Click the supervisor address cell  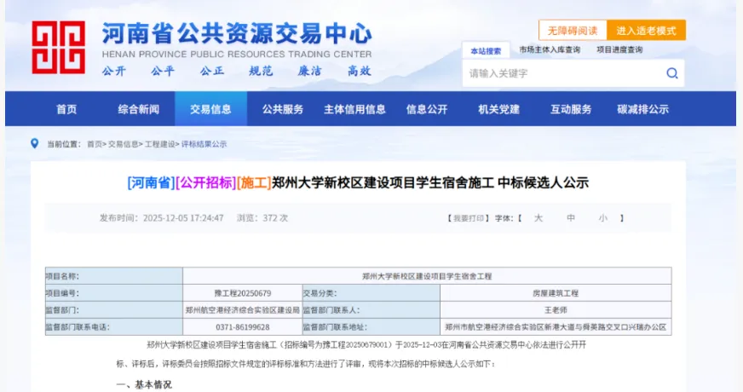[x=556, y=327]
